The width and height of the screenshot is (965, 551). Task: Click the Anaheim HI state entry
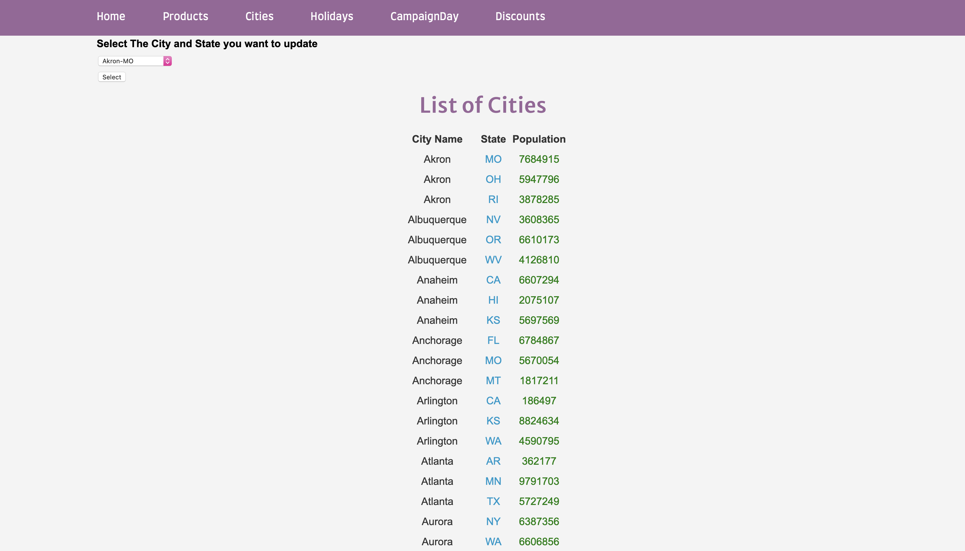pyautogui.click(x=493, y=300)
